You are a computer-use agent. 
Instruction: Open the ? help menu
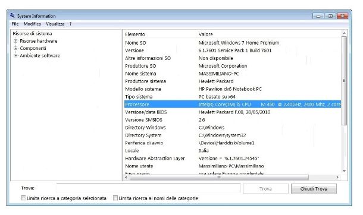[70, 24]
